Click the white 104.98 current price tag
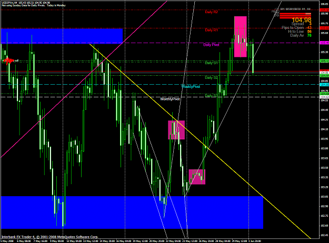Viewport: 329px width, 243px height. (324, 73)
